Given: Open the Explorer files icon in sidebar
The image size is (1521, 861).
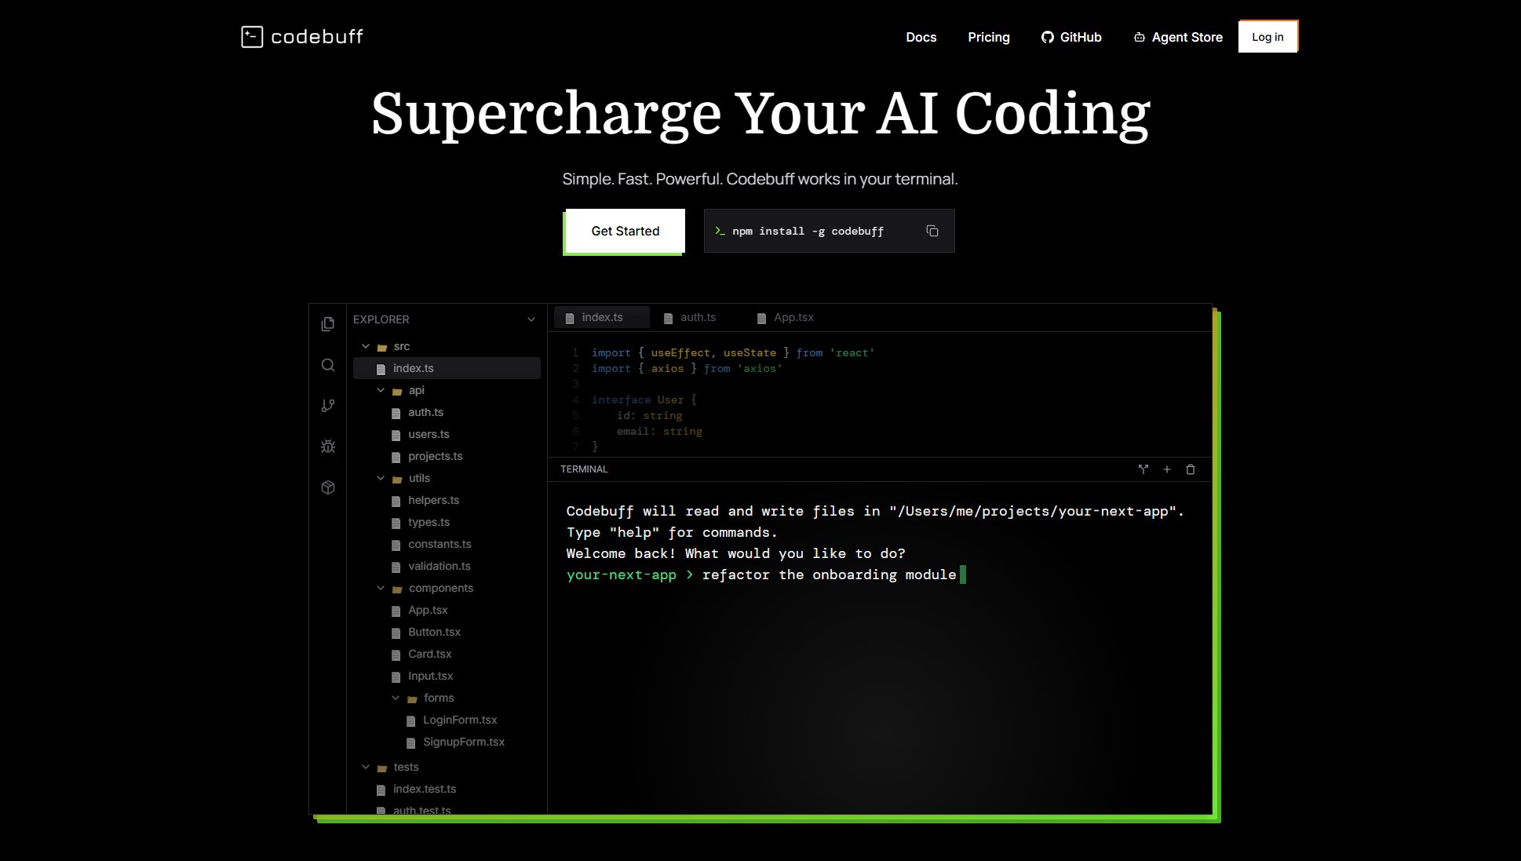Looking at the screenshot, I should 328,324.
